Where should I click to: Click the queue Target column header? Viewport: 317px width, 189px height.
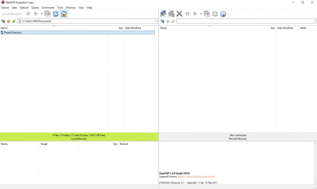59,144
